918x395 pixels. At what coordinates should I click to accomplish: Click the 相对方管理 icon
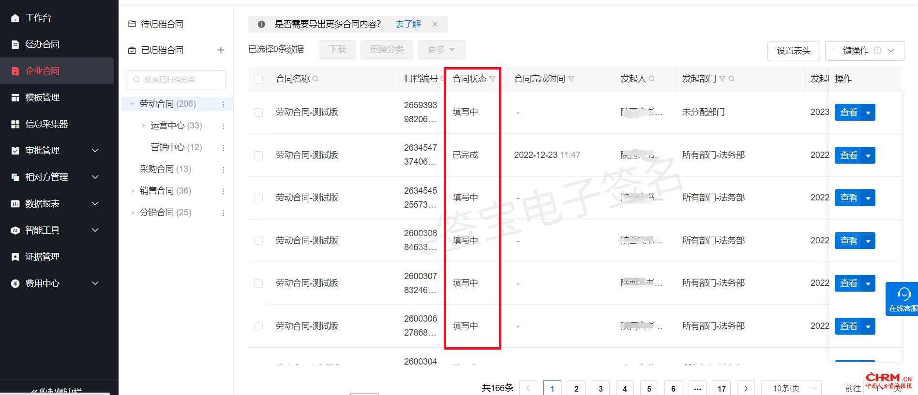(15, 177)
